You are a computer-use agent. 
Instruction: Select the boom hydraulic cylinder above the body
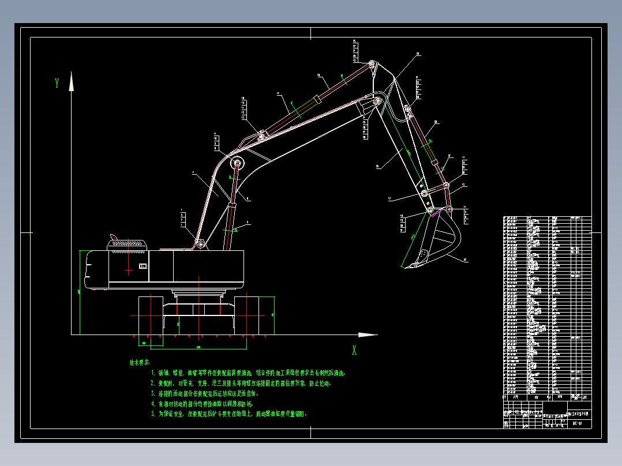(x=232, y=206)
